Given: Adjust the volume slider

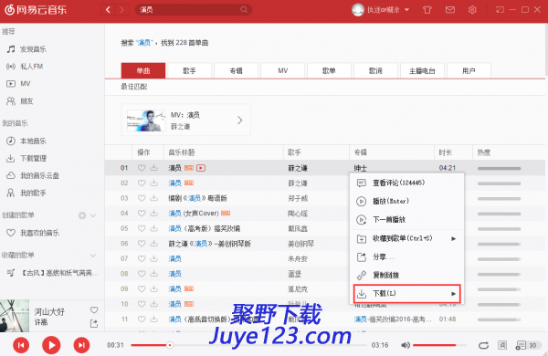Looking at the screenshot, I should click(x=439, y=345).
